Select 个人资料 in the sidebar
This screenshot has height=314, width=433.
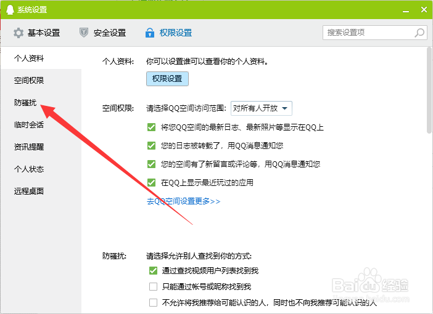[41, 58]
